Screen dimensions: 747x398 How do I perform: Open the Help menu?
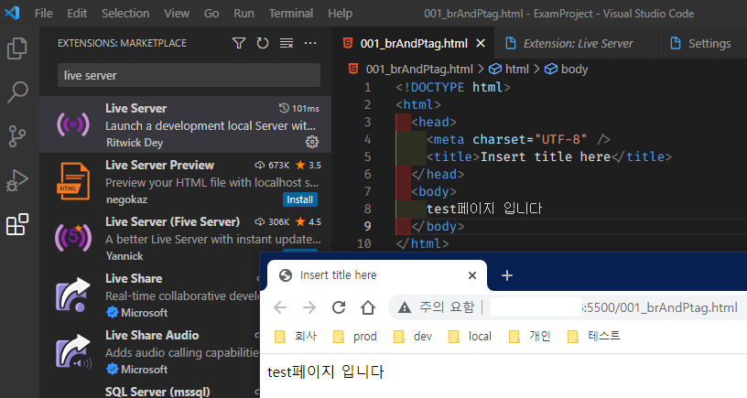point(341,14)
